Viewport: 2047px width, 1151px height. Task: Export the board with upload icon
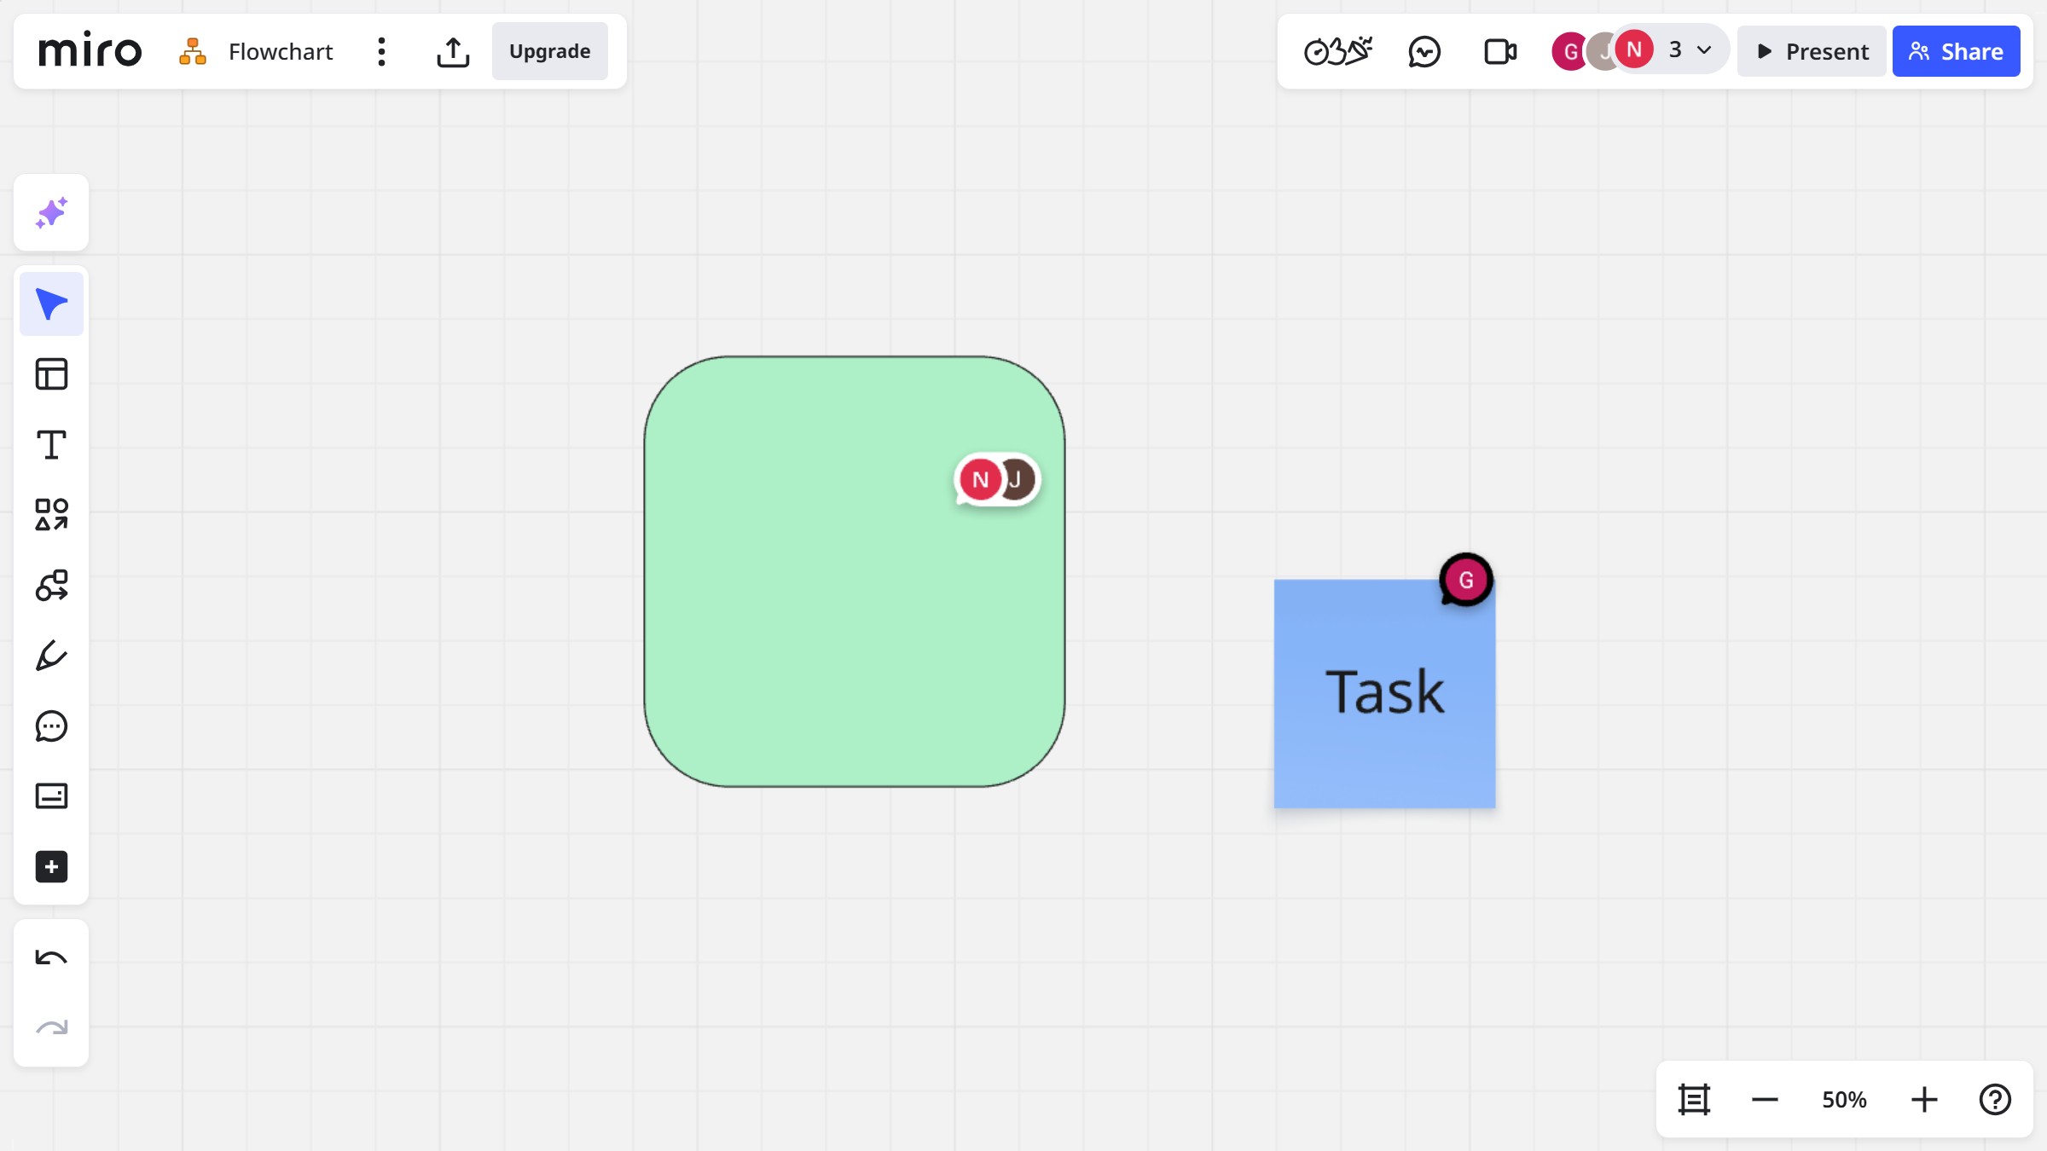[x=453, y=51]
